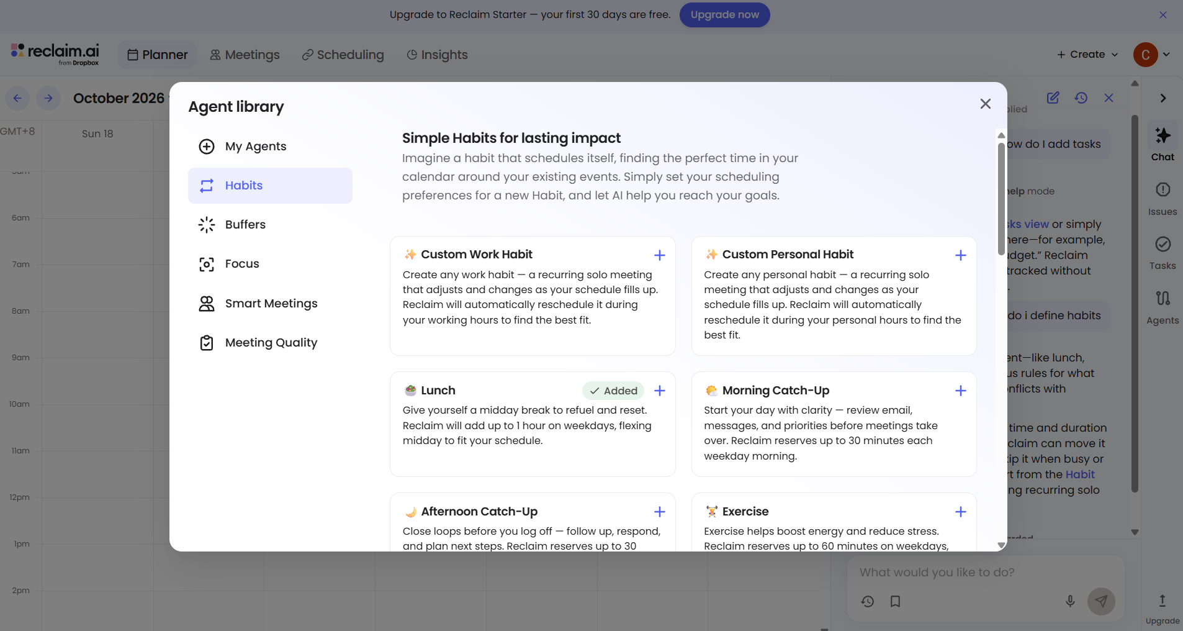Open the Agents sidebar panel
The image size is (1183, 631).
point(1163,307)
